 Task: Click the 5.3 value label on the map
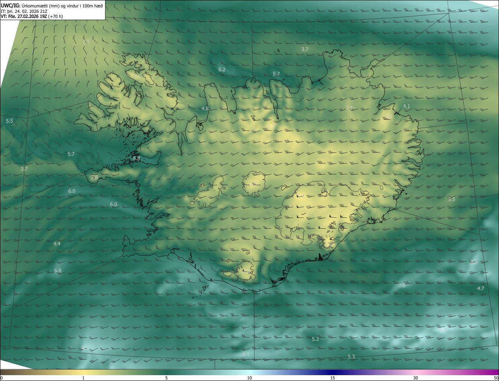(351, 356)
